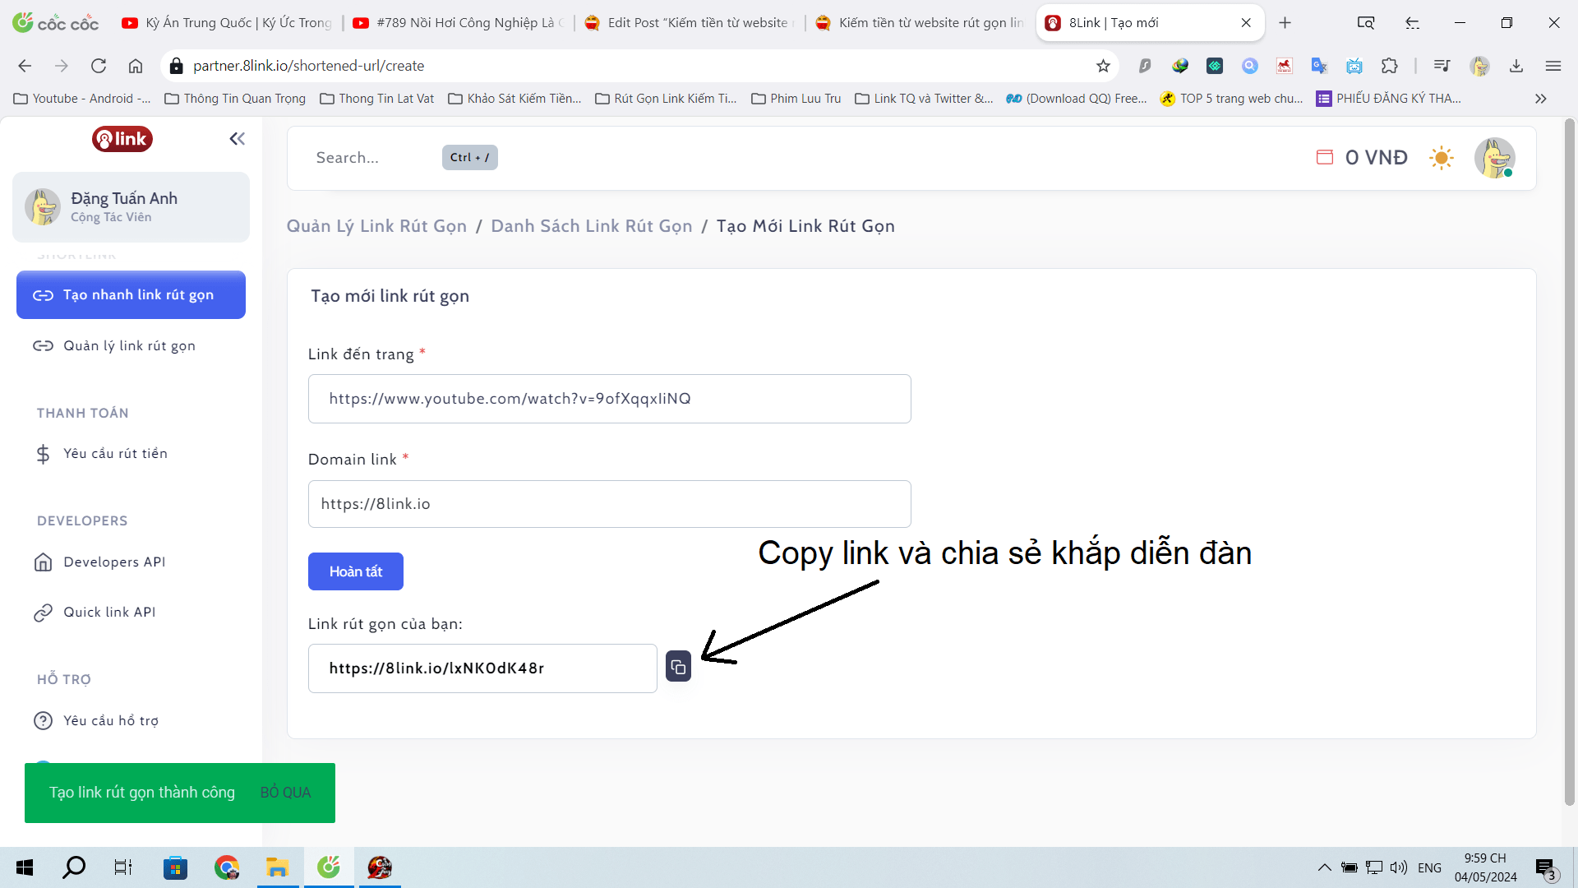
Task: Toggle light/dark theme sun icon
Action: click(x=1442, y=158)
